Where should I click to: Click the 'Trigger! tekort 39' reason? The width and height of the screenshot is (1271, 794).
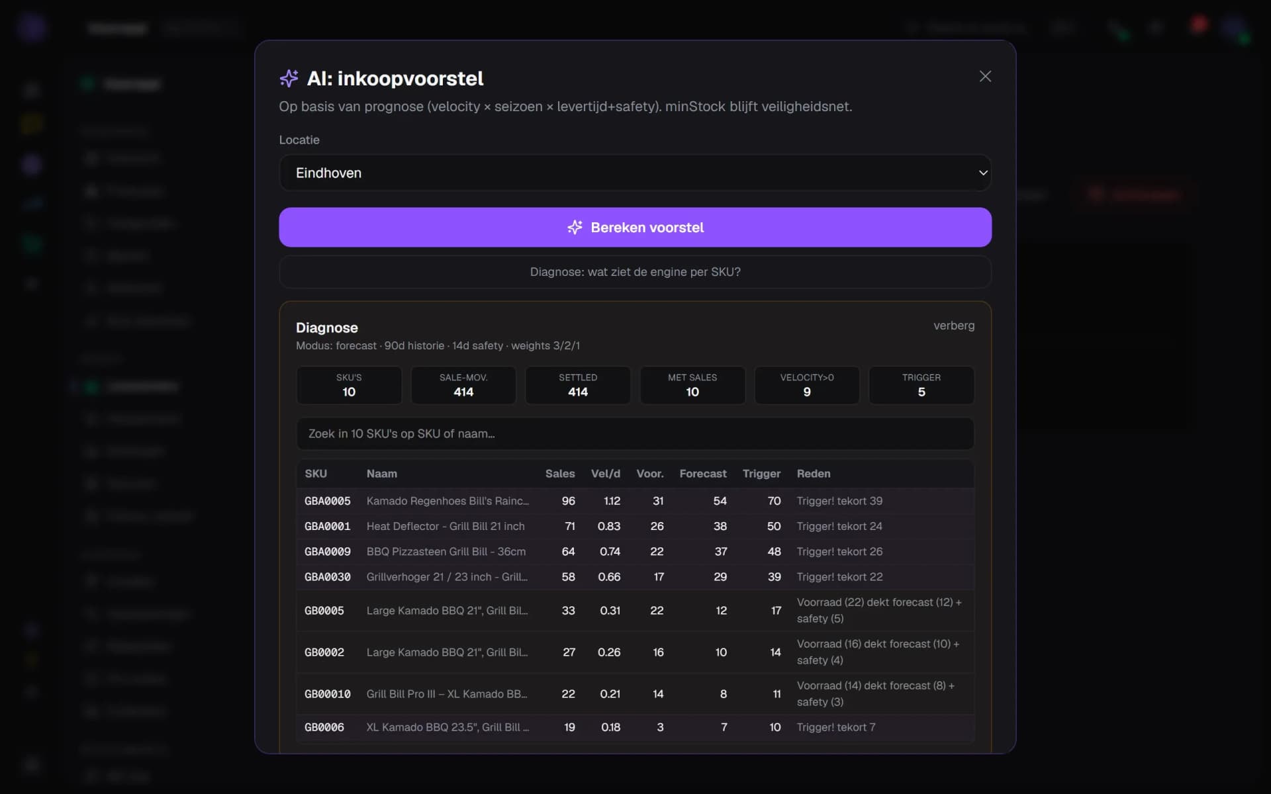[x=839, y=501]
